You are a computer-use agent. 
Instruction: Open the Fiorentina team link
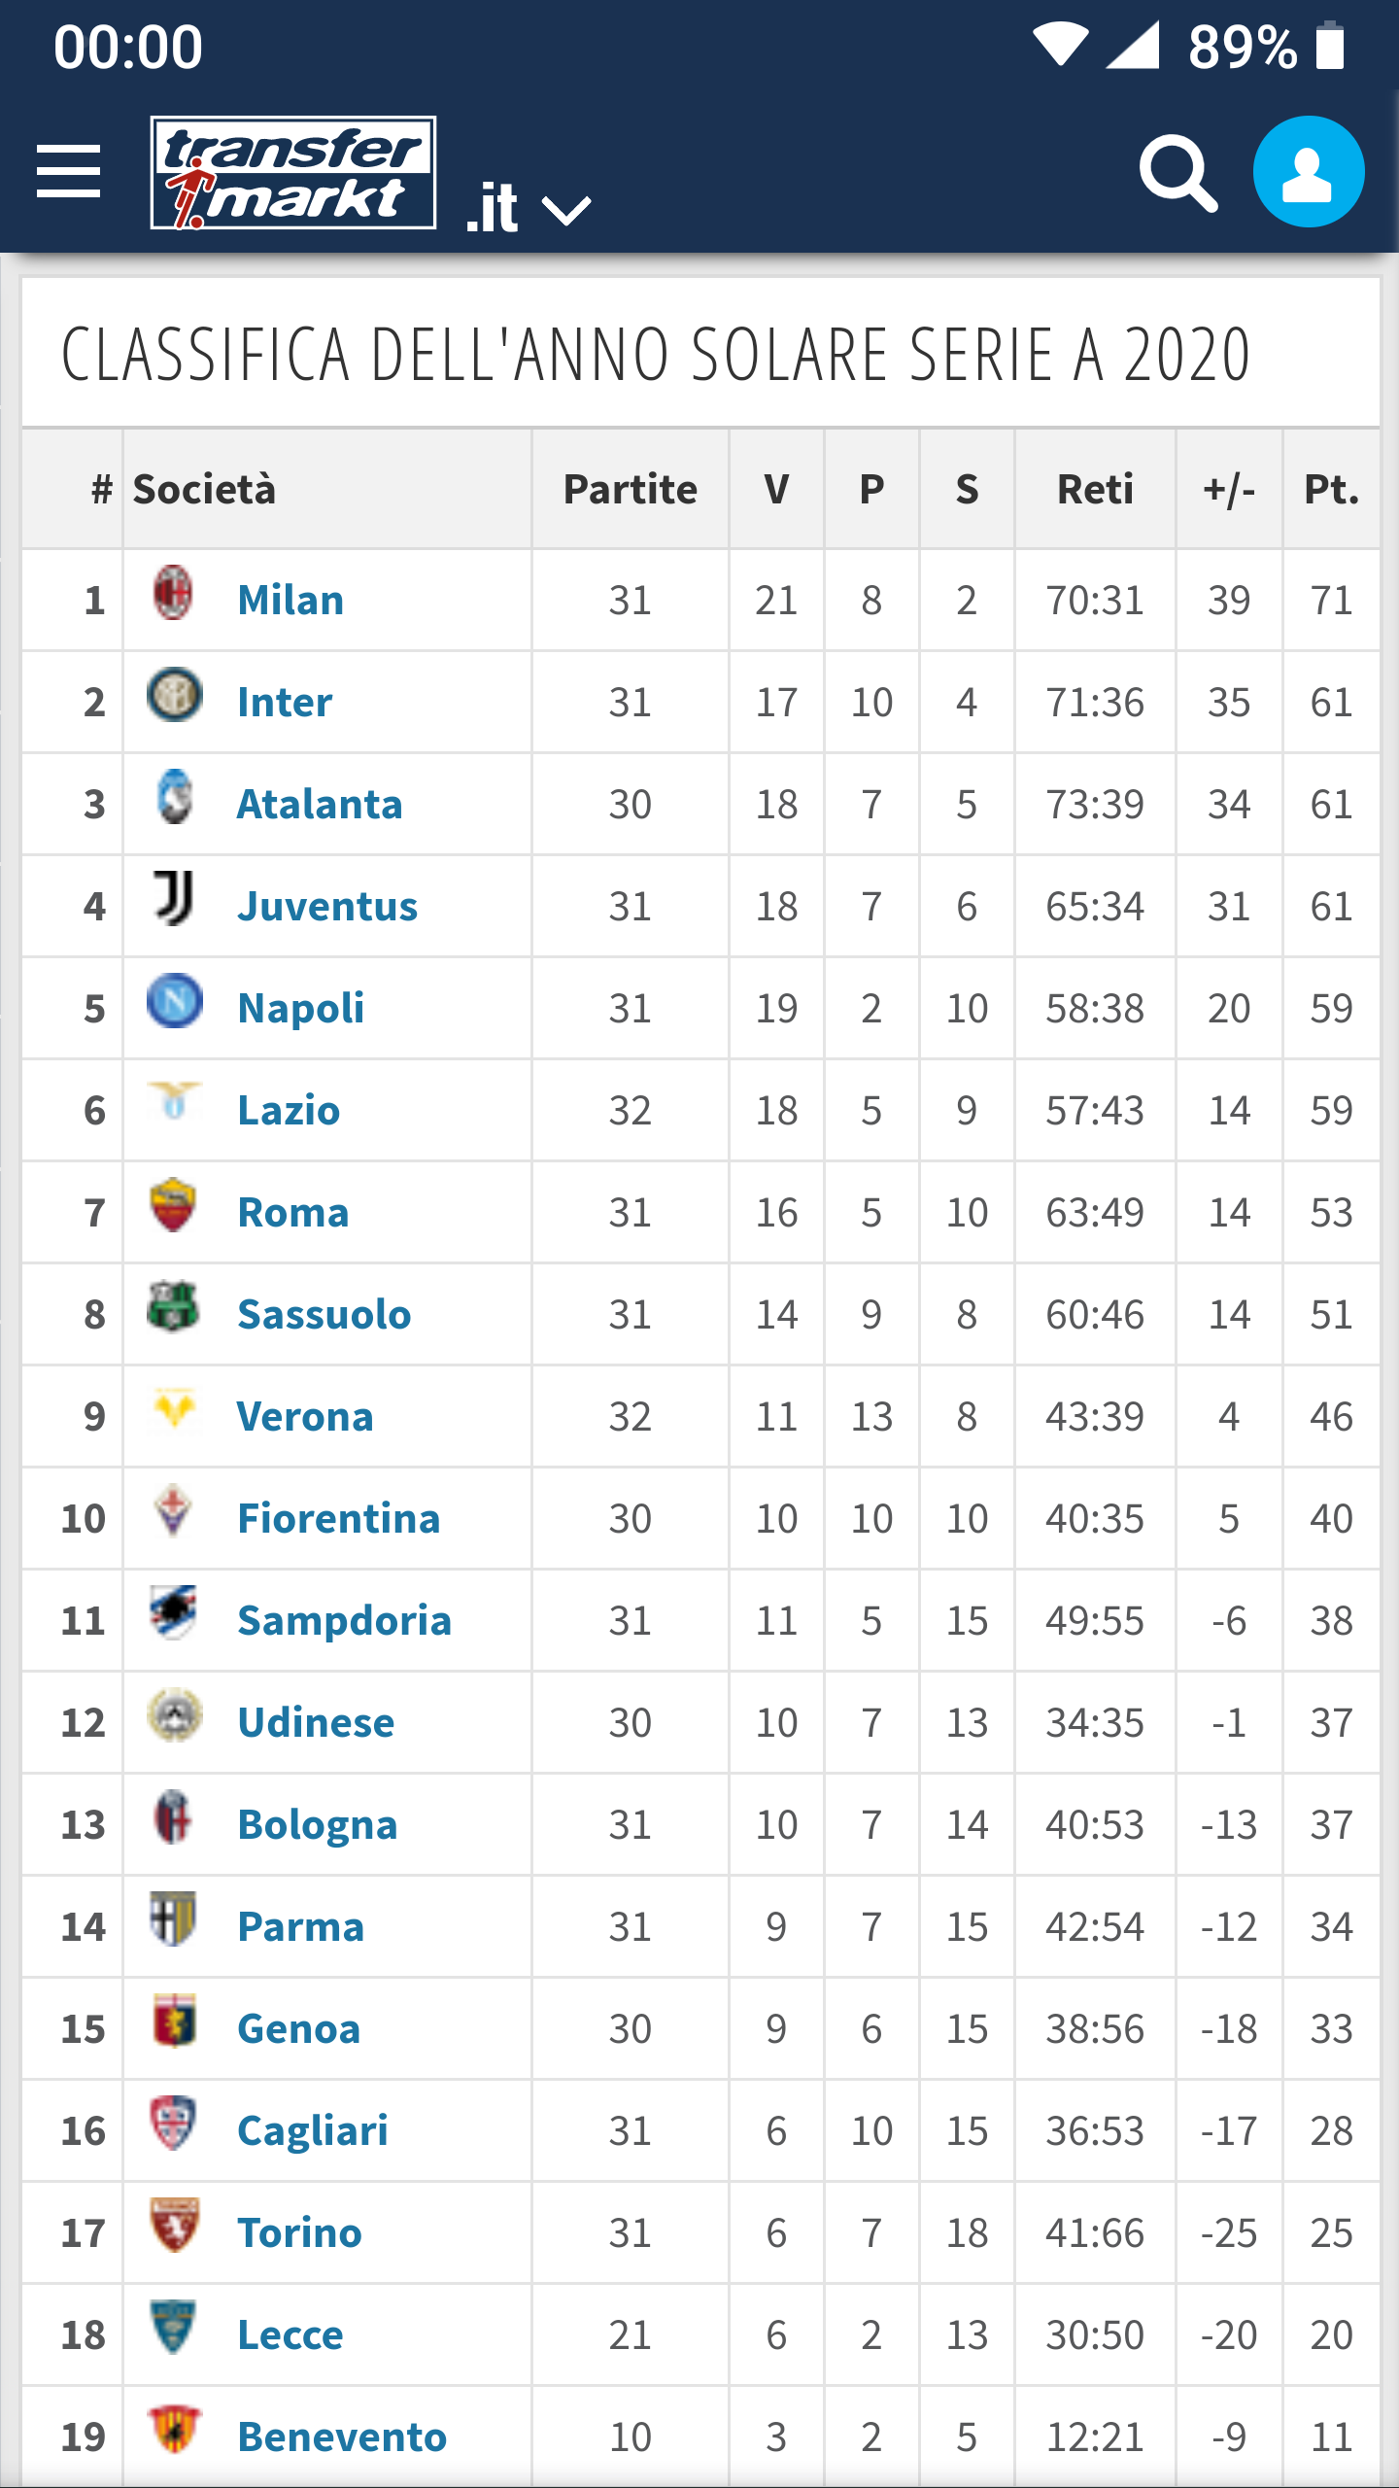pyautogui.click(x=339, y=1519)
